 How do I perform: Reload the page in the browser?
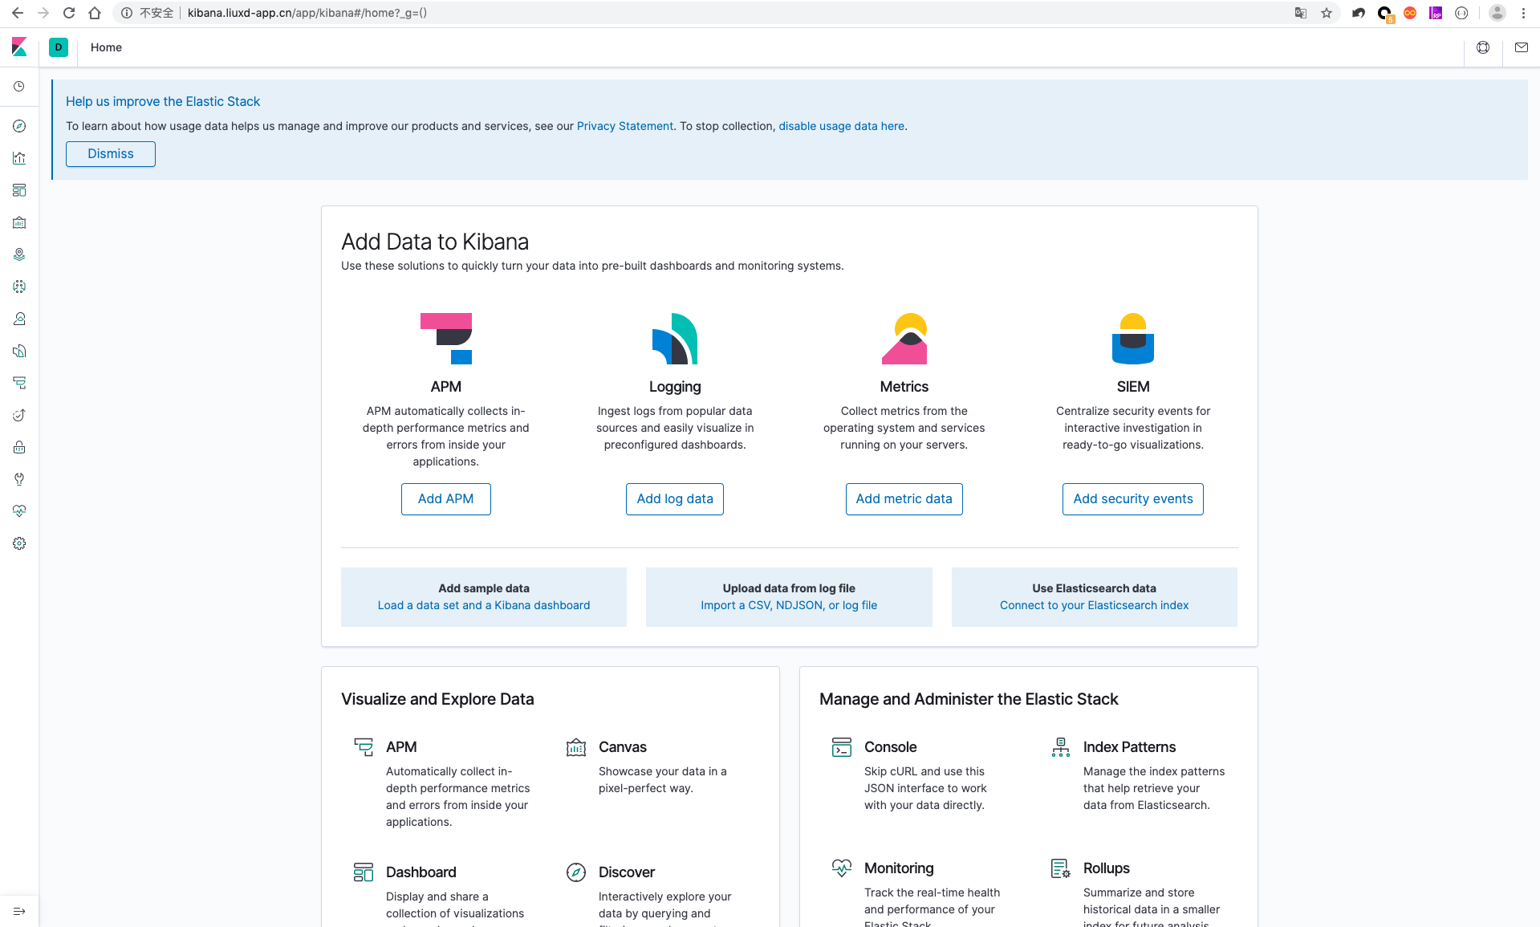coord(69,13)
